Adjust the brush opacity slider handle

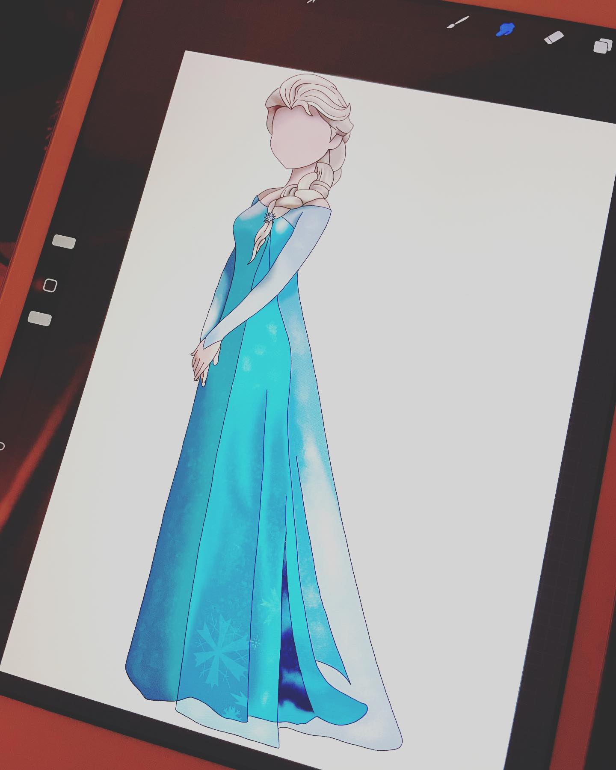40,318
